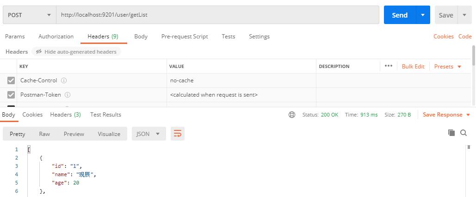Copy response body using the copy icon
The height and width of the screenshot is (197, 476).
(451, 133)
